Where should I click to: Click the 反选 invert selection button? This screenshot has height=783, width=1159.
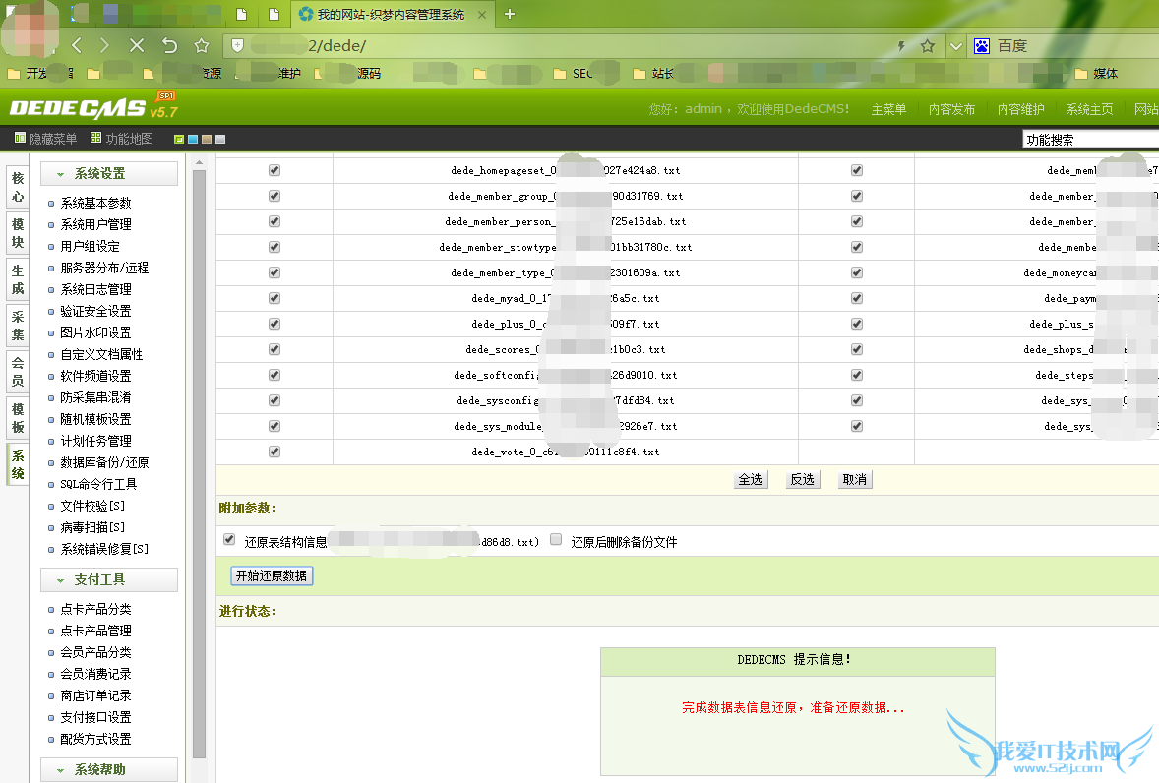pos(802,480)
